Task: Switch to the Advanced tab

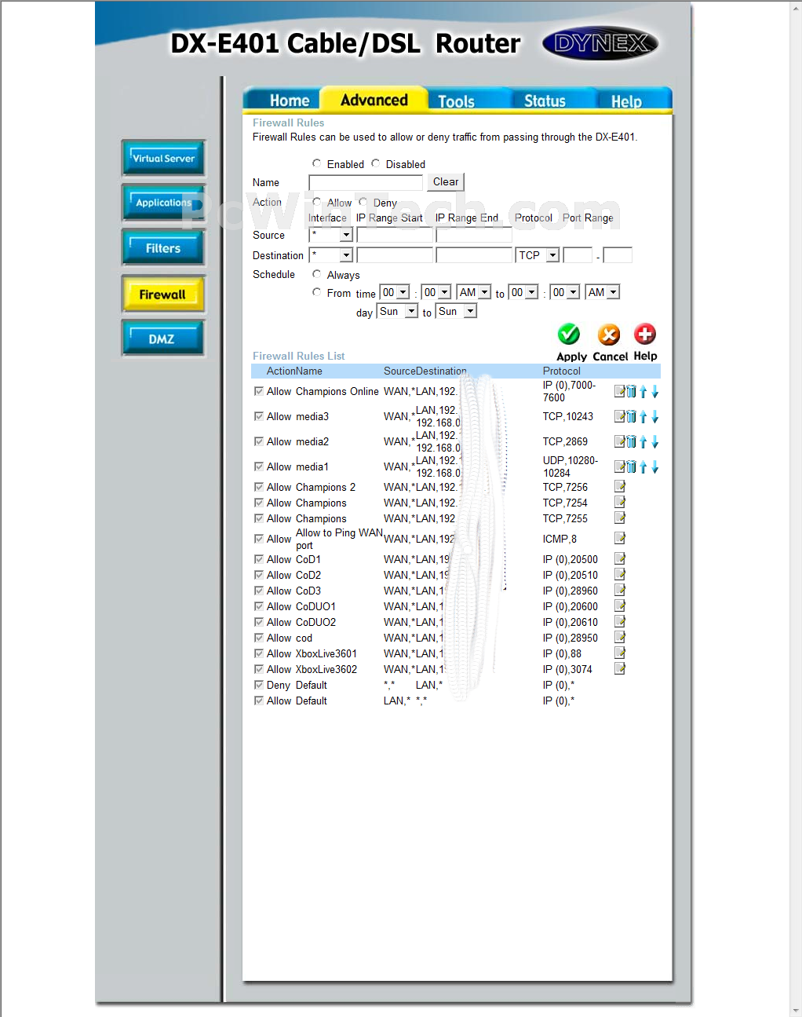Action: point(374,100)
